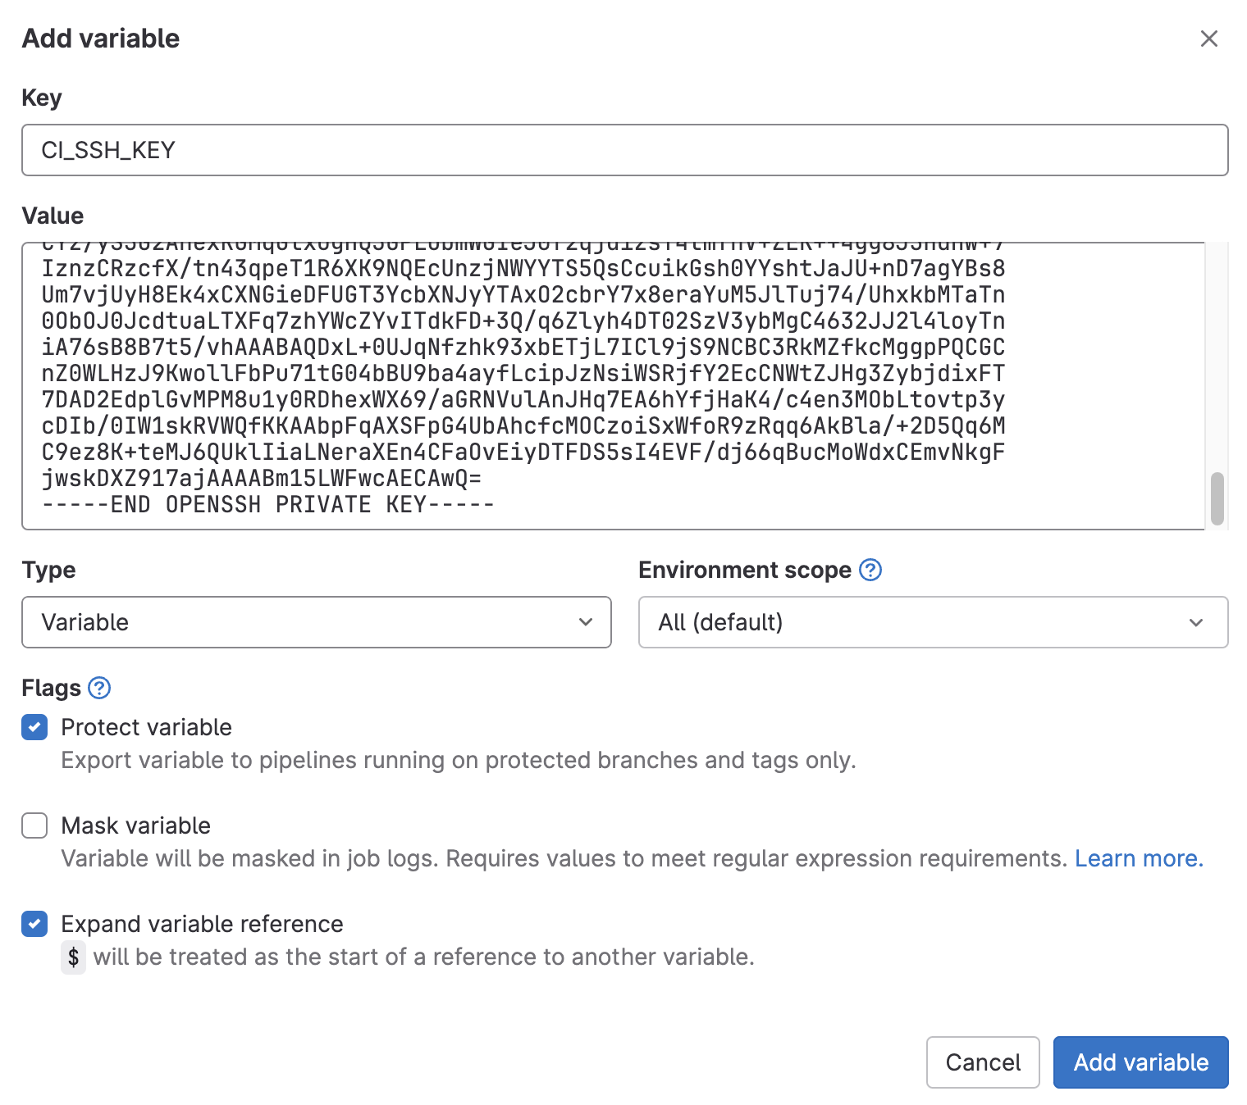Disable the Expand variable reference checkbox
1247x1105 pixels.
pyautogui.click(x=34, y=924)
